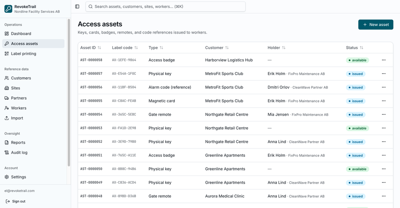
Task: Open actions menu for AST-0000054
Action: tap(384, 114)
